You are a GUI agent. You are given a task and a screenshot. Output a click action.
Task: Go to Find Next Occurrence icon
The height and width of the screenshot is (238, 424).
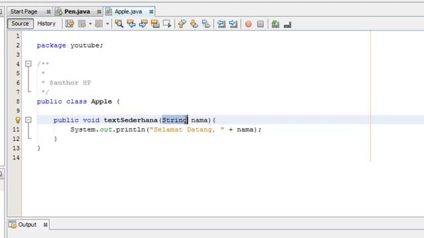coord(143,24)
